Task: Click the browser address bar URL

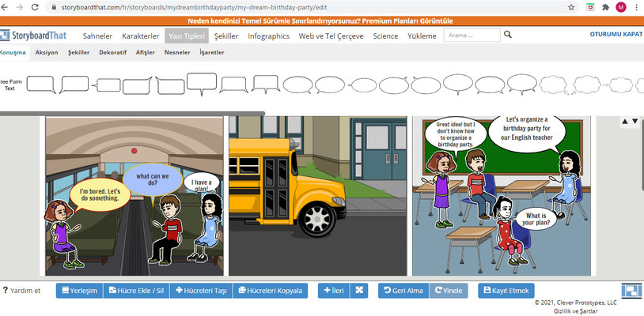Action: click(195, 7)
